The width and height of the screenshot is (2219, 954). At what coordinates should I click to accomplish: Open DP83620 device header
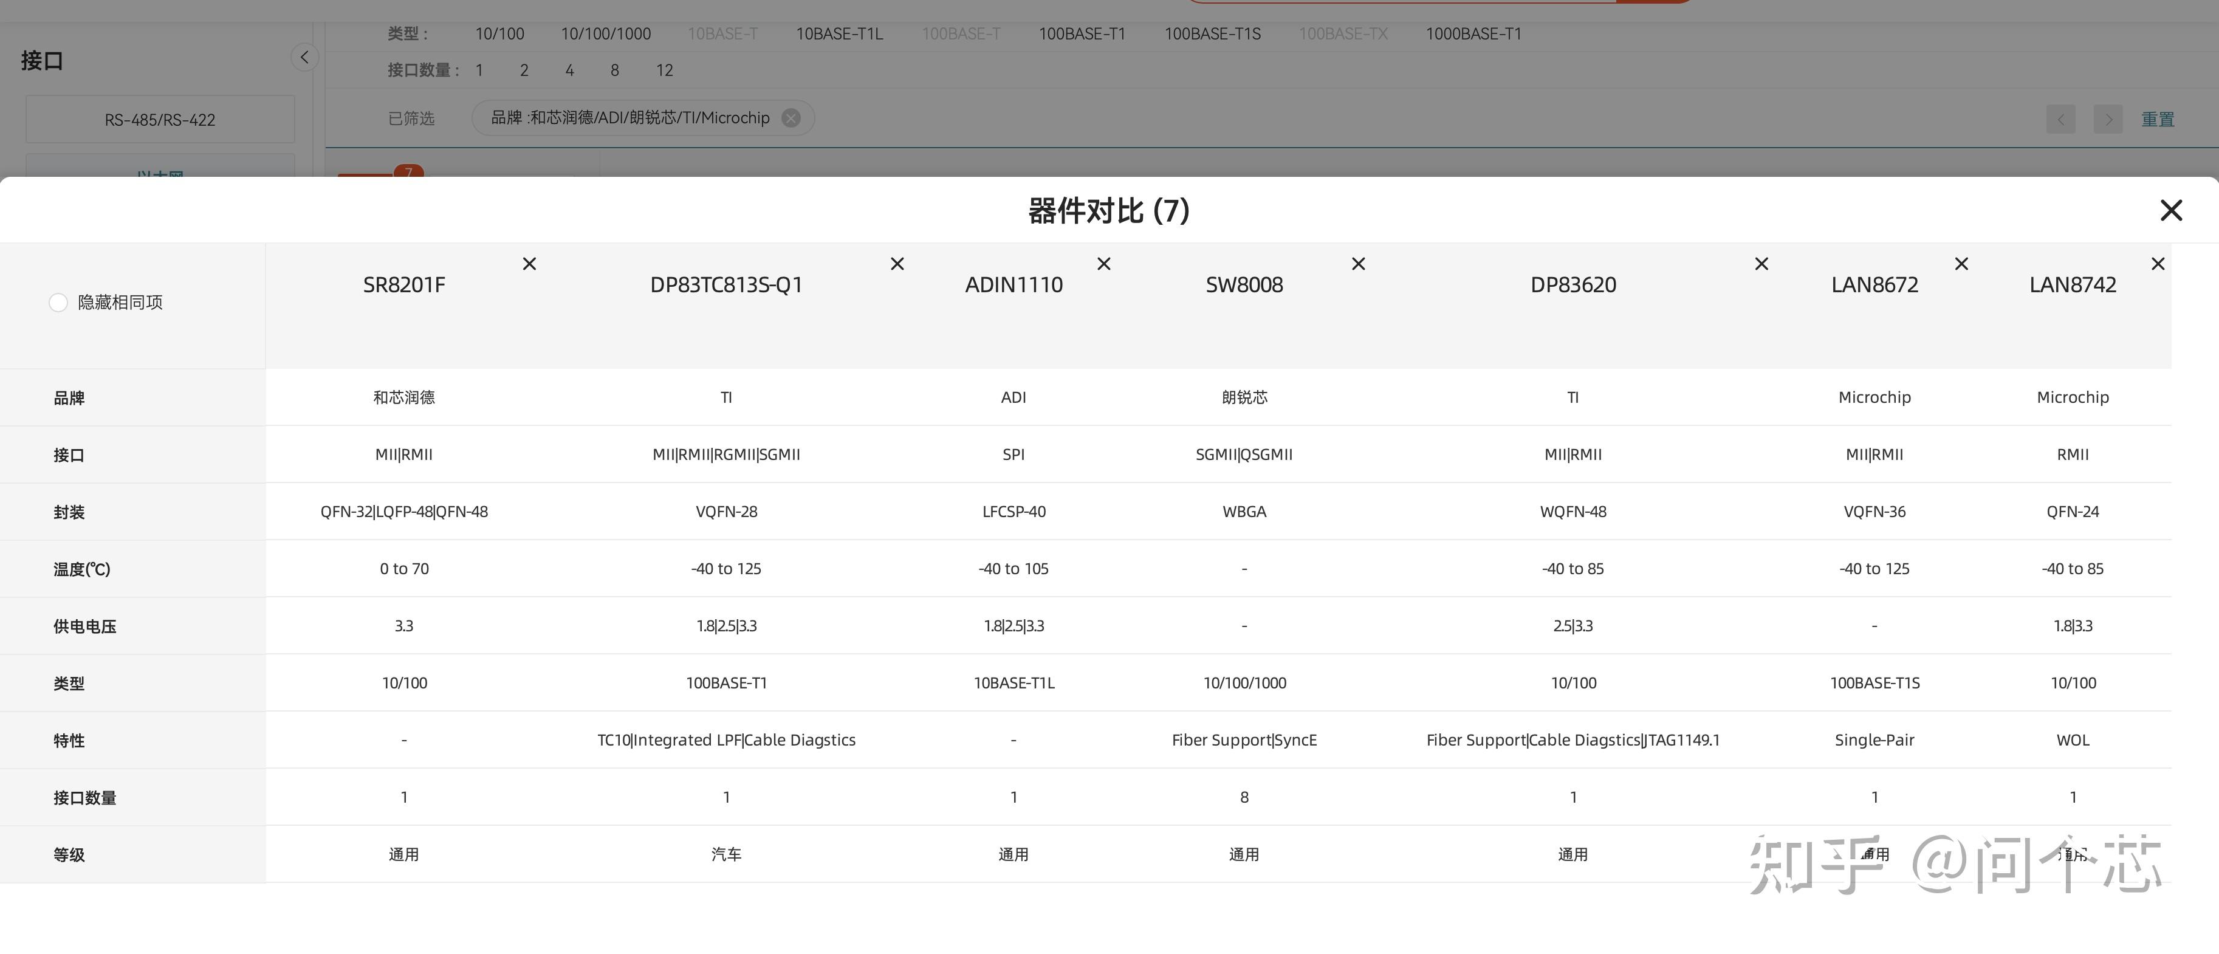(x=1573, y=284)
